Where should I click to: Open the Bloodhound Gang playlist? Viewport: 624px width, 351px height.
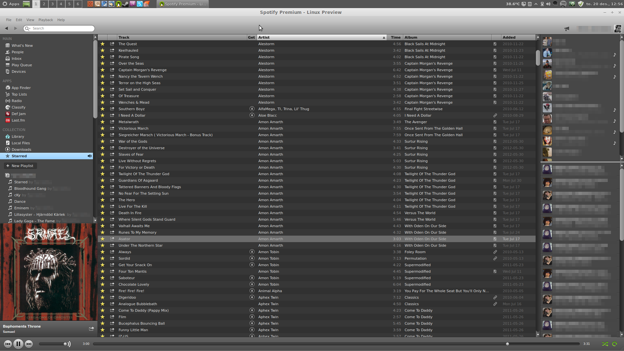[30, 188]
